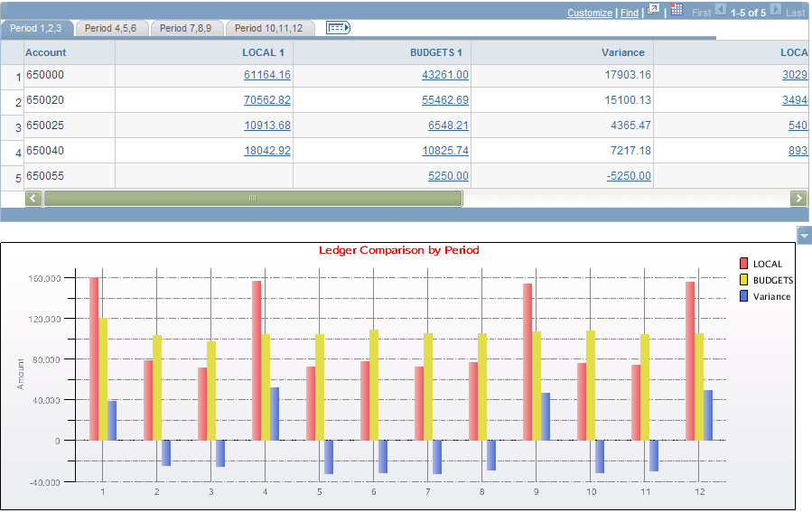Download grid to spreadsheet icon

(x=677, y=9)
